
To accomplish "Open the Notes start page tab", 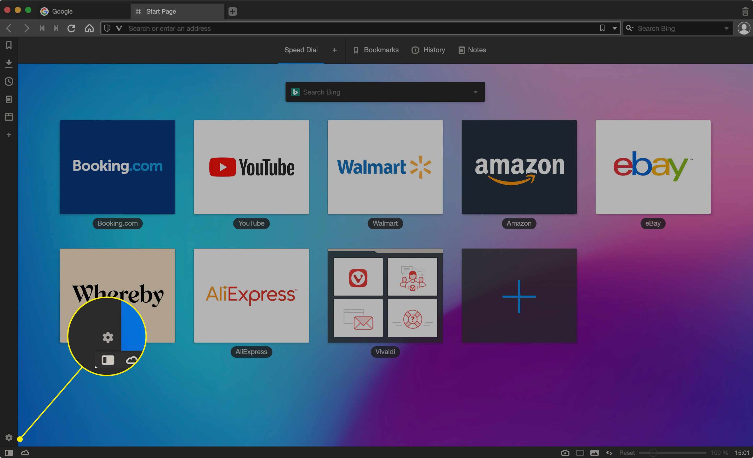I will point(472,50).
